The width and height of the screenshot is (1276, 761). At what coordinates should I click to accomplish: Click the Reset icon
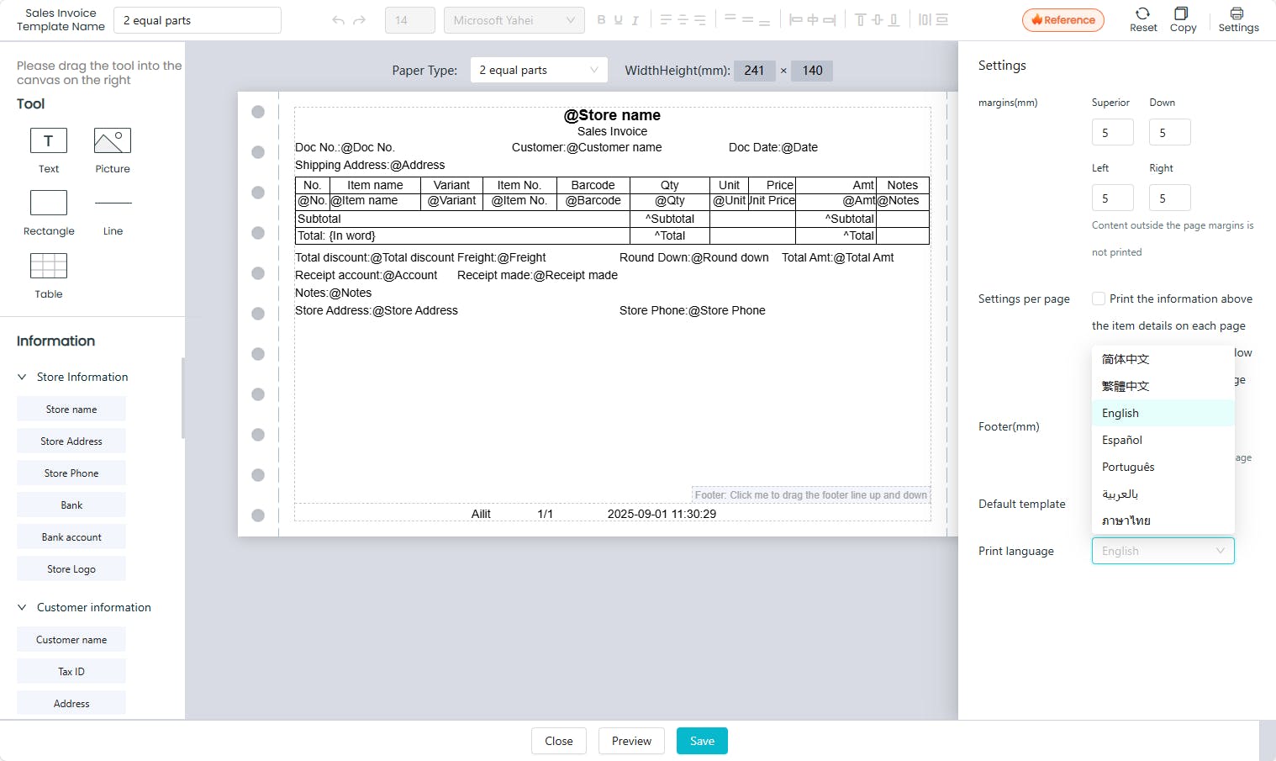pyautogui.click(x=1142, y=13)
